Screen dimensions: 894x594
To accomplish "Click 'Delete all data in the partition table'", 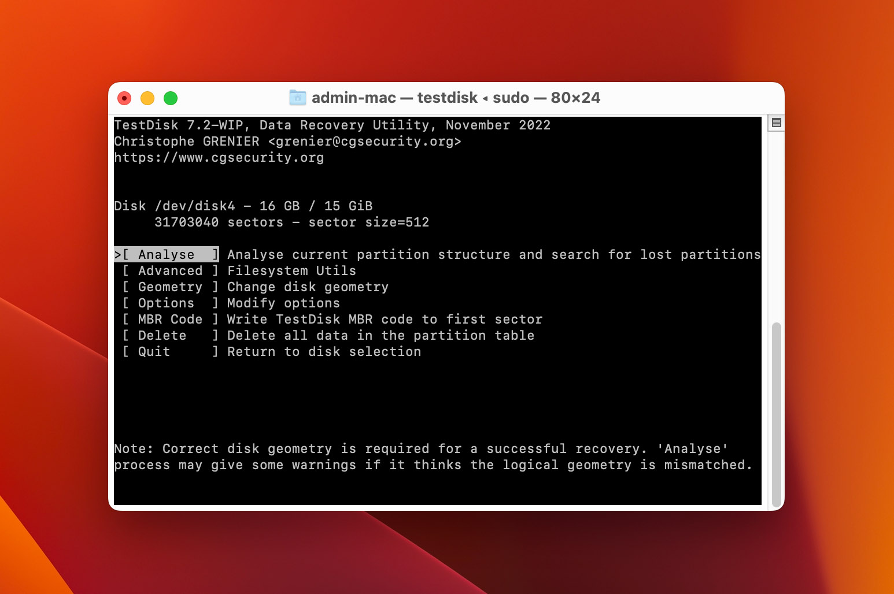I will pyautogui.click(x=380, y=335).
